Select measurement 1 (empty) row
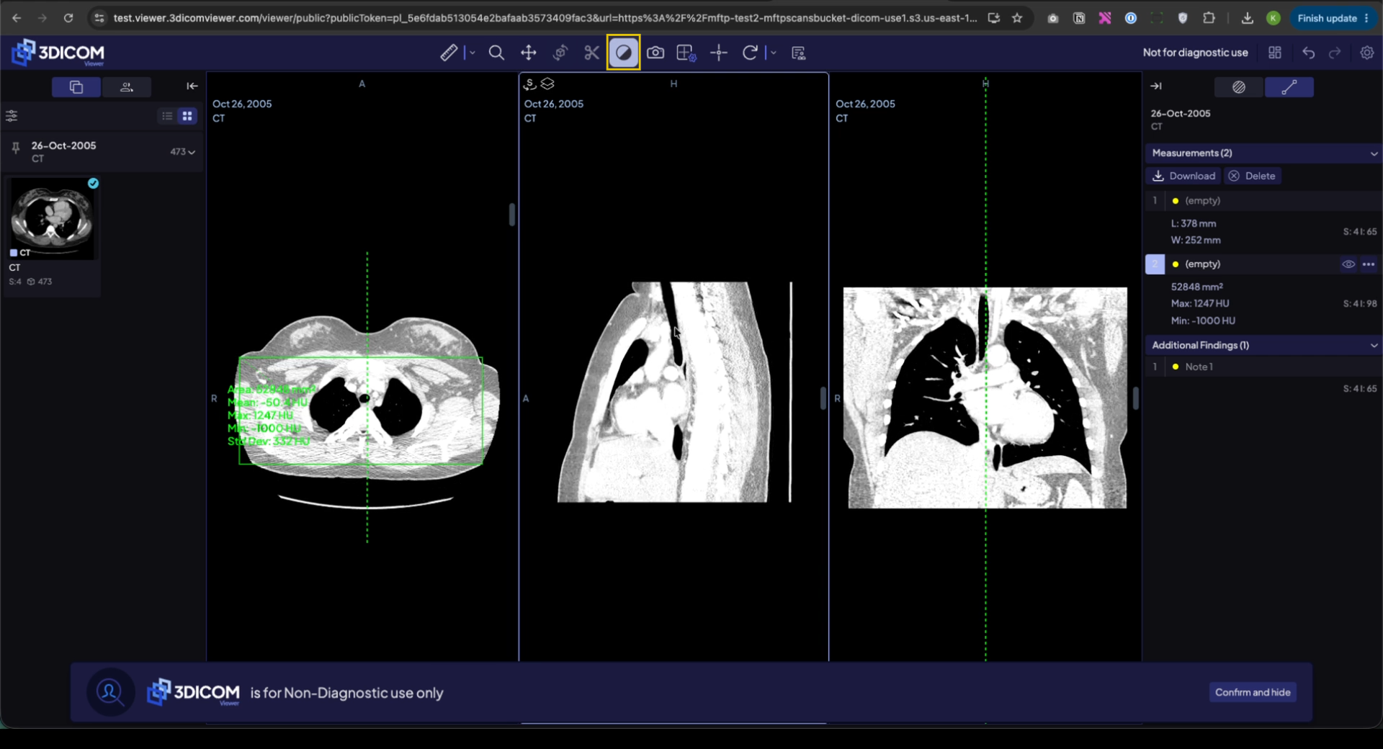The height and width of the screenshot is (749, 1383). (1263, 201)
